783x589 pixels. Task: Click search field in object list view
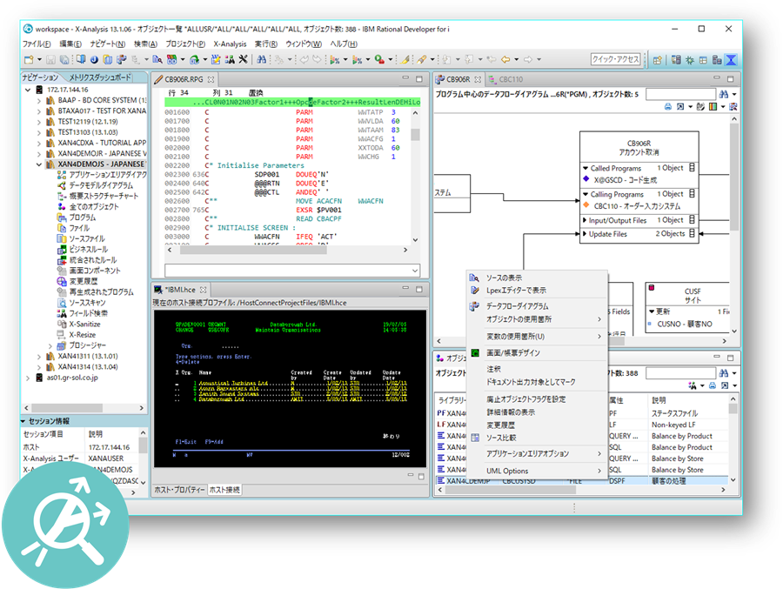[680, 372]
